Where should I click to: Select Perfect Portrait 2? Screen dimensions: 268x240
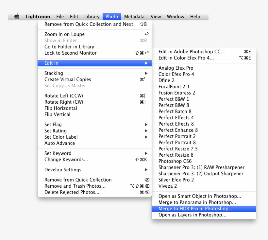point(204,136)
